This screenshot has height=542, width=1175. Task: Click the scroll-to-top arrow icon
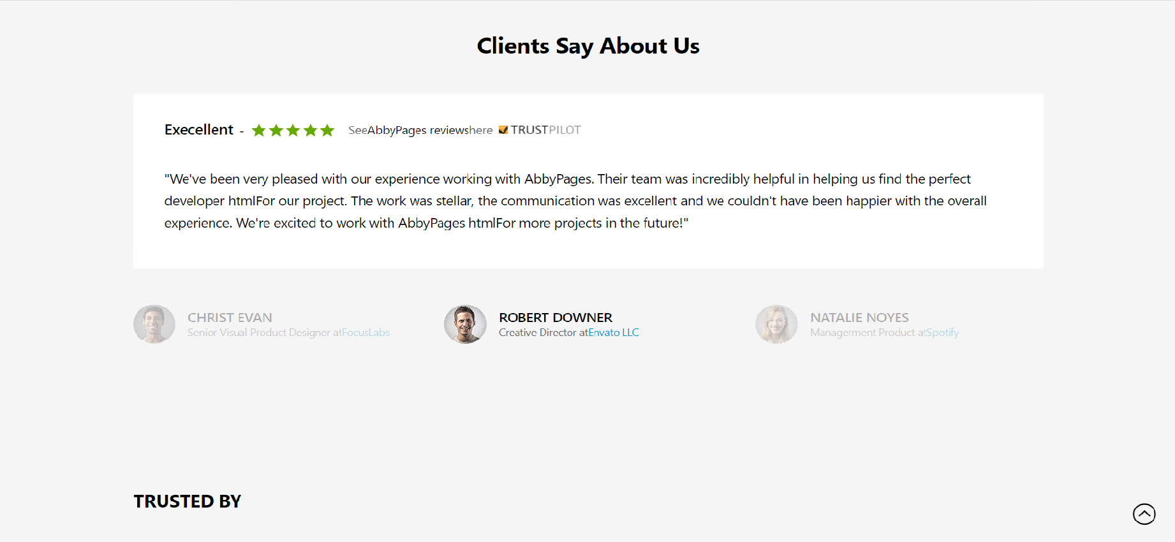pyautogui.click(x=1144, y=514)
